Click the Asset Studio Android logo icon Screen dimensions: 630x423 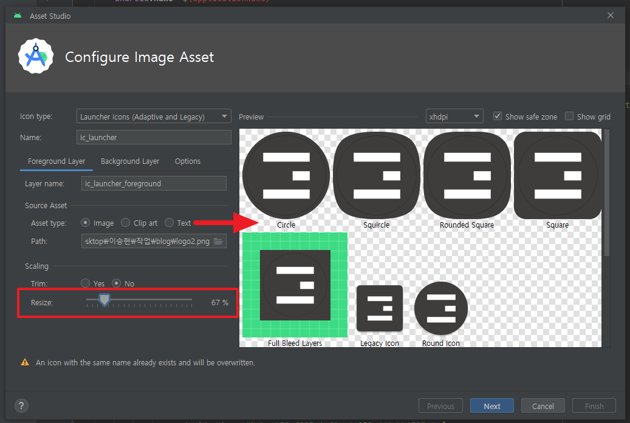17,16
